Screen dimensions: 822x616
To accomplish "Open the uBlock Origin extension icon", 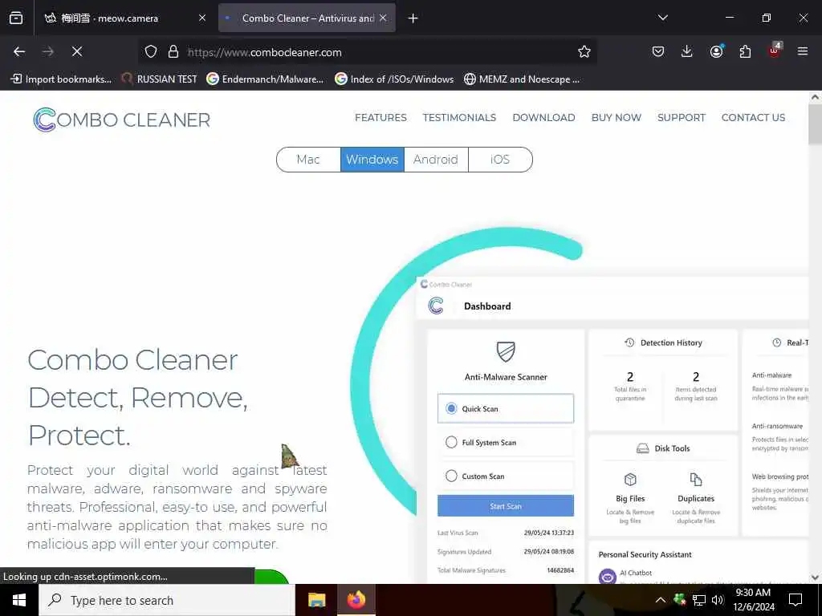I will (775, 51).
